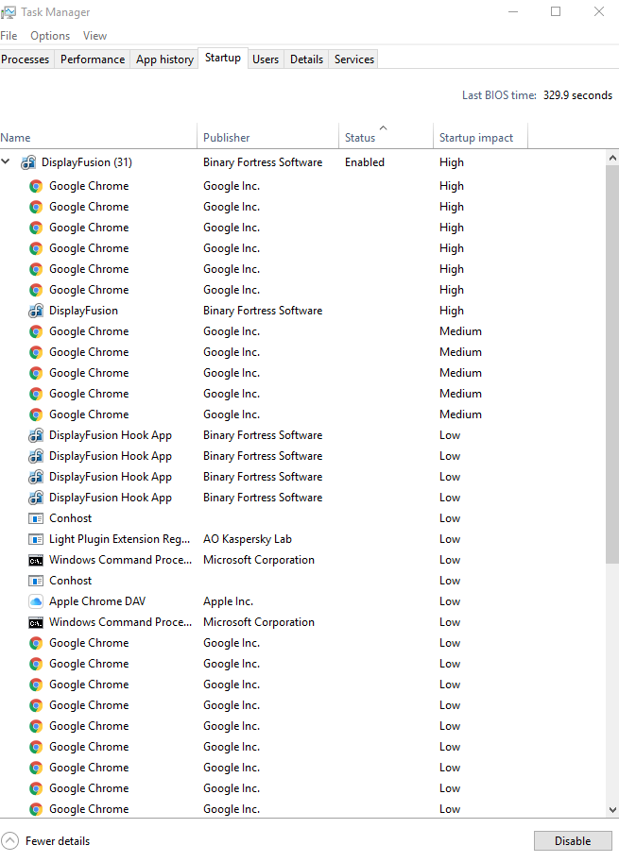
Task: Click the DisplayFusion icon beside Binary Fortress, High impact child row
Action: coord(36,311)
